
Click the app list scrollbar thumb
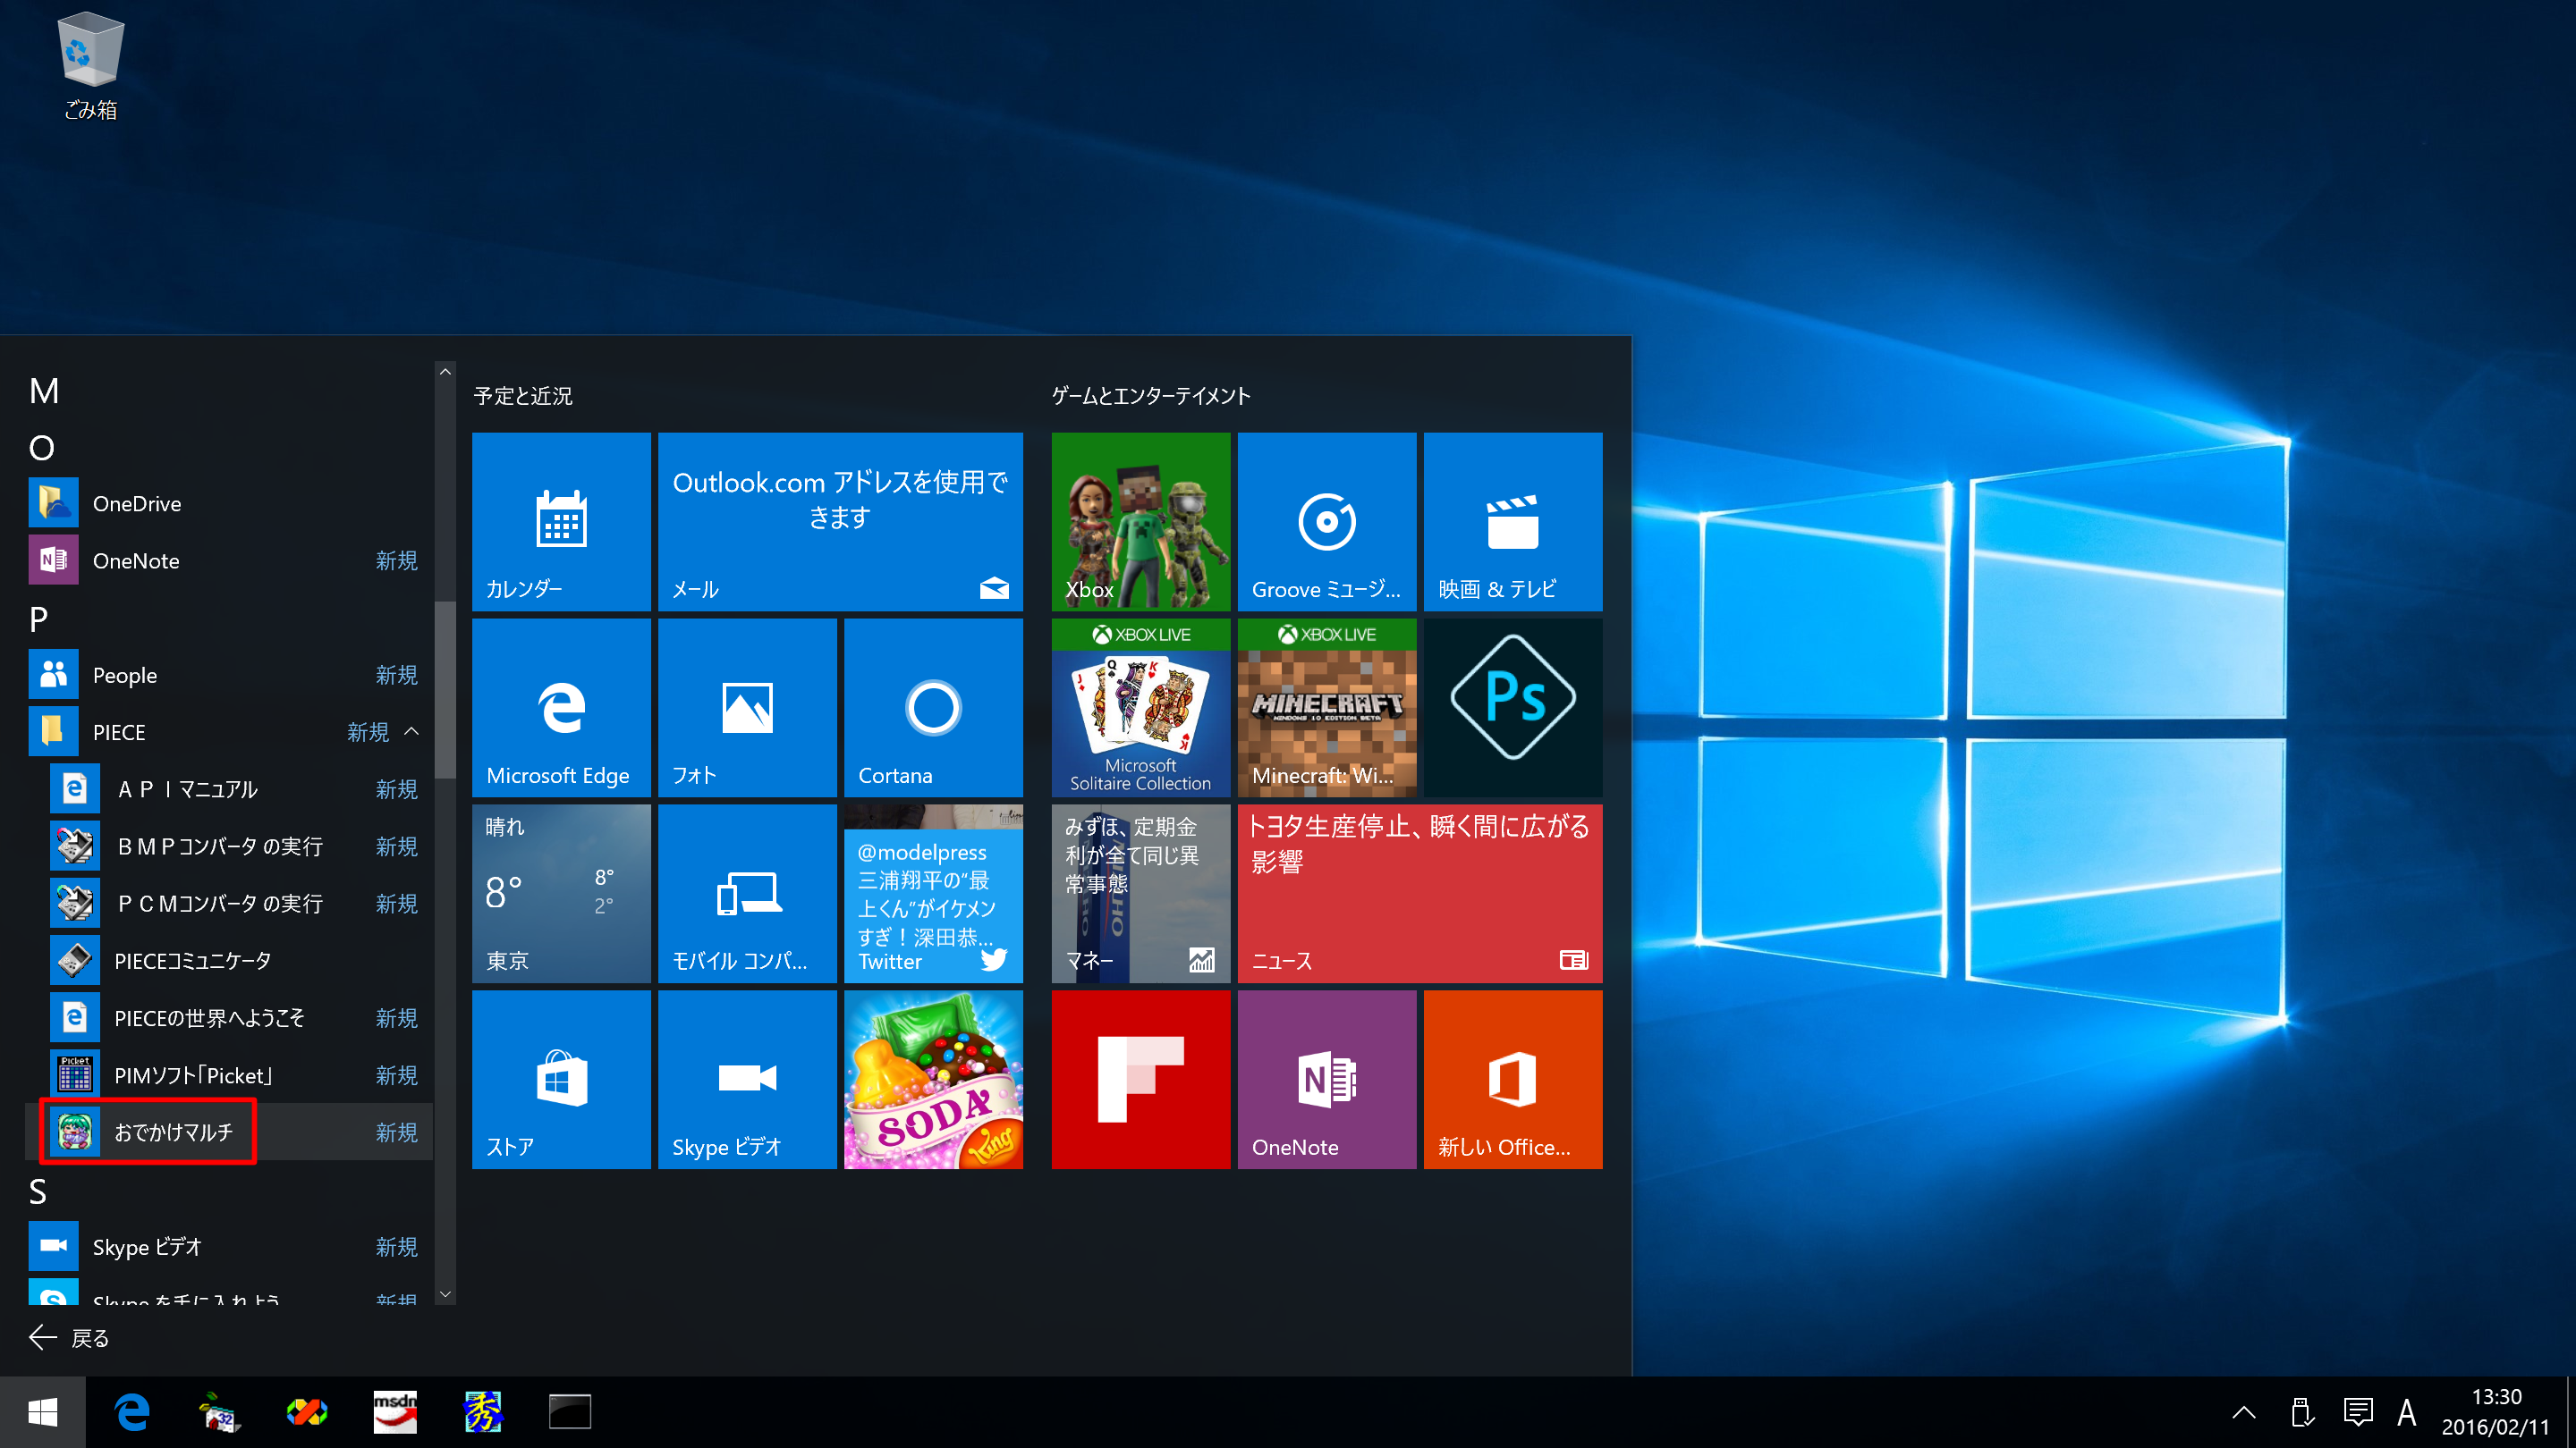coord(445,689)
